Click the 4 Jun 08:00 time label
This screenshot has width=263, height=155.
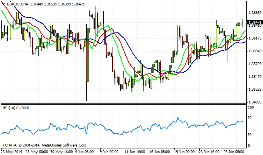click(x=84, y=152)
